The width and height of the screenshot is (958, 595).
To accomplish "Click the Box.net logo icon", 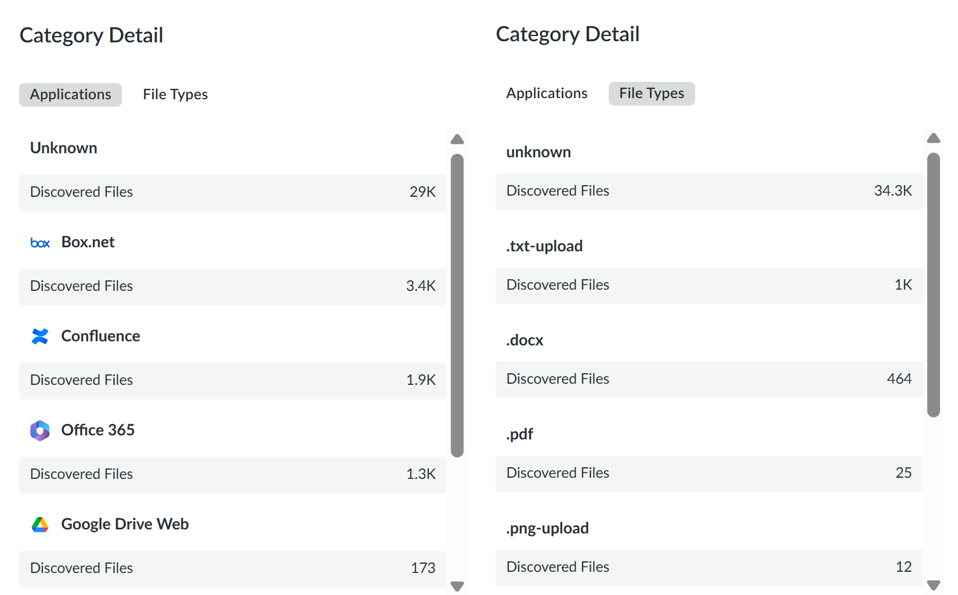I will pos(40,243).
